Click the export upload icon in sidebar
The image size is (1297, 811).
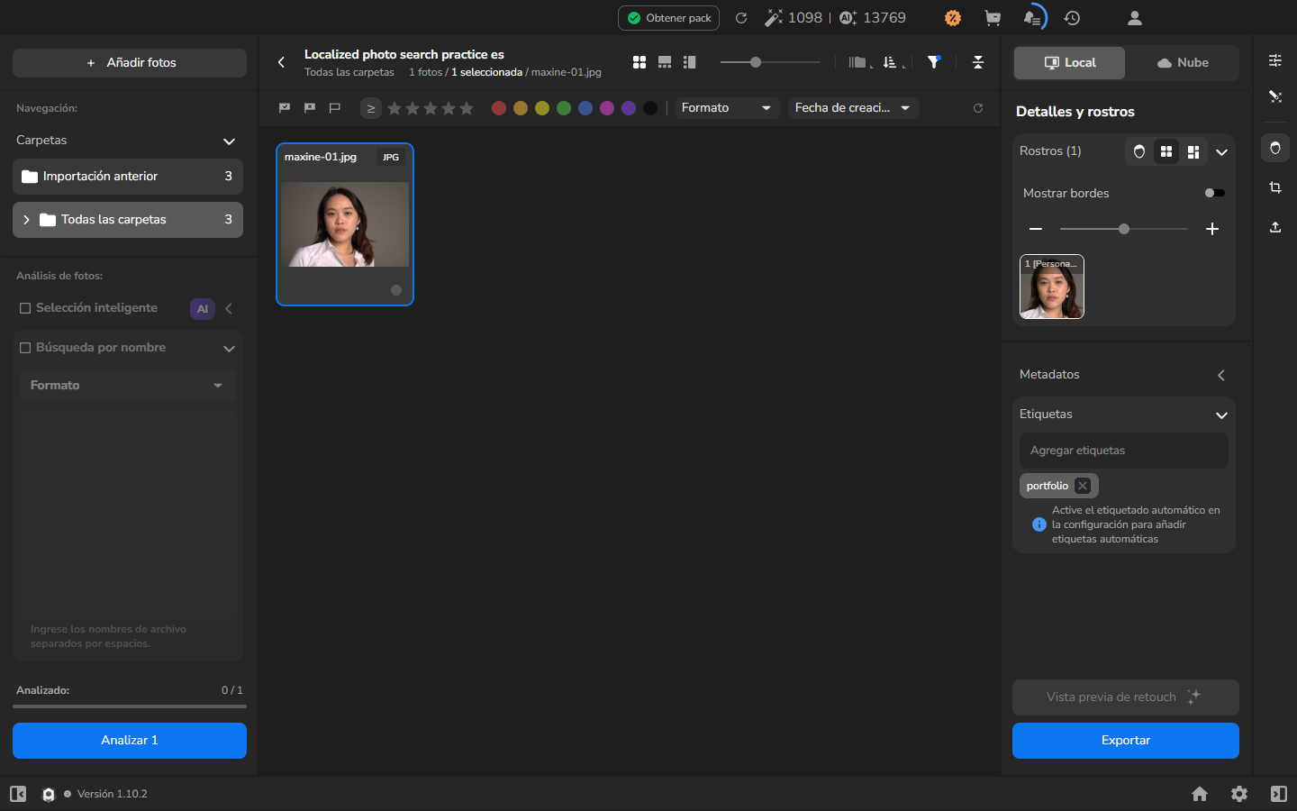click(1275, 227)
